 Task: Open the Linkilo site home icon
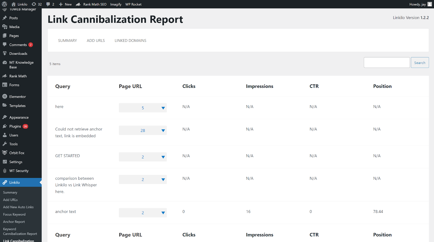[x=14, y=4]
